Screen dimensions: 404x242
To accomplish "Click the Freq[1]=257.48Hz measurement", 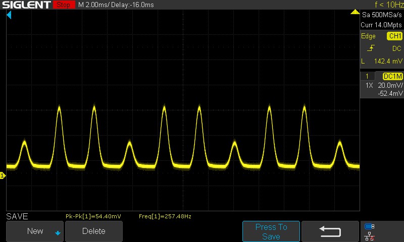I will pyautogui.click(x=165, y=216).
